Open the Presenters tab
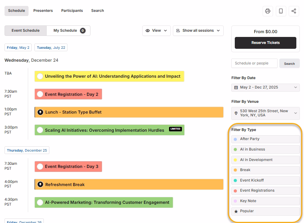 pos(43,11)
